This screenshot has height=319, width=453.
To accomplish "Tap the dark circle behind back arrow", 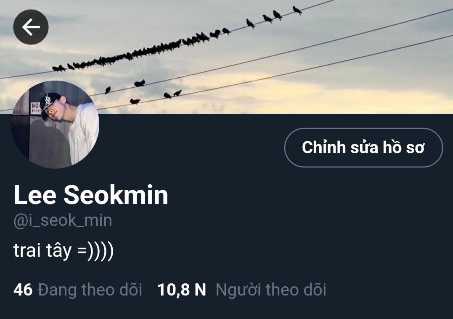I will [x=31, y=27].
